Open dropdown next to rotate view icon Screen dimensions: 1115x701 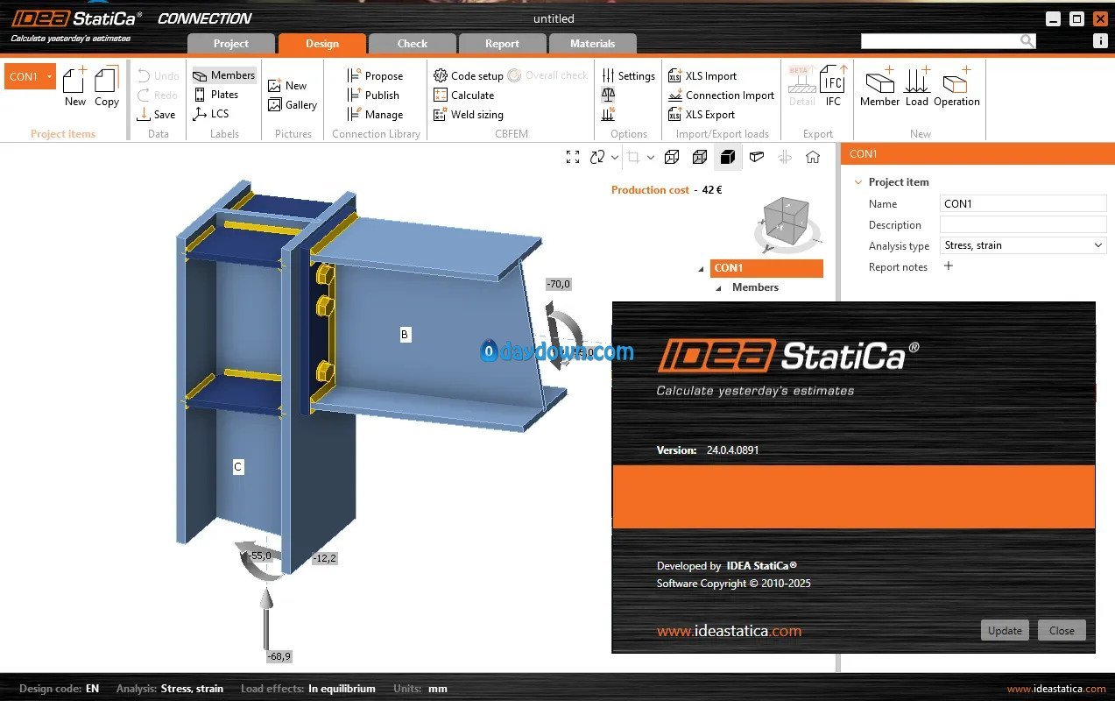[x=615, y=158]
